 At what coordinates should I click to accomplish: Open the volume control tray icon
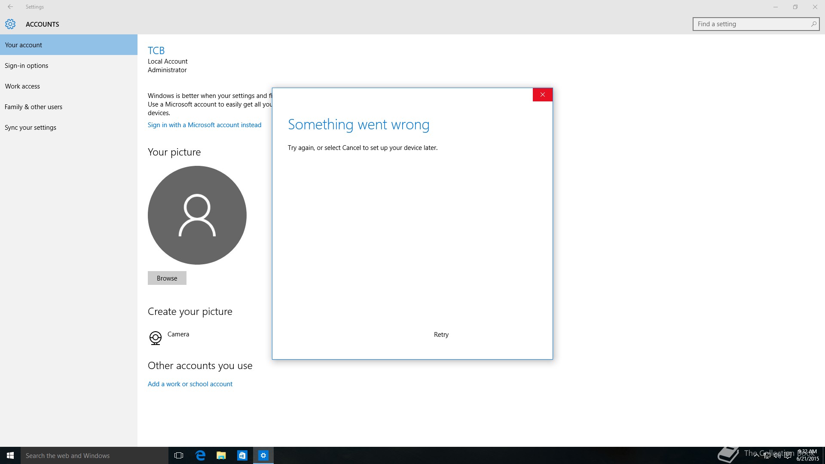pyautogui.click(x=777, y=455)
